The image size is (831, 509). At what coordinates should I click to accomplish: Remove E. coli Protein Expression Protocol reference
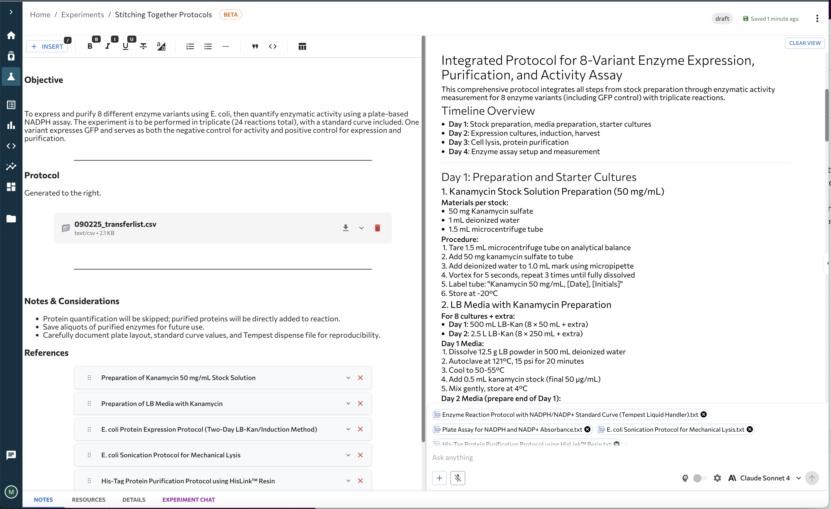360,429
